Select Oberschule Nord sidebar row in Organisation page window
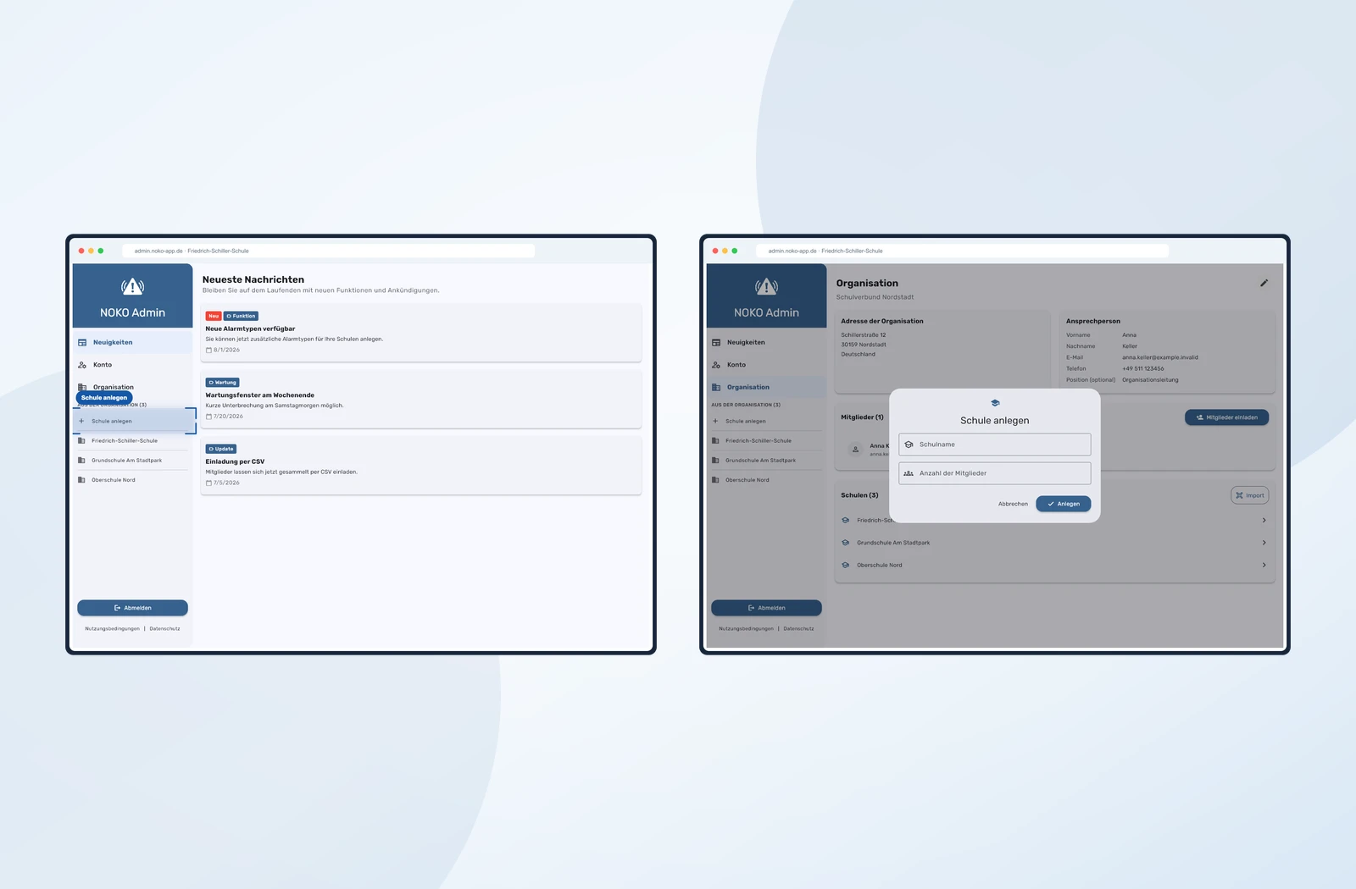 (766, 480)
